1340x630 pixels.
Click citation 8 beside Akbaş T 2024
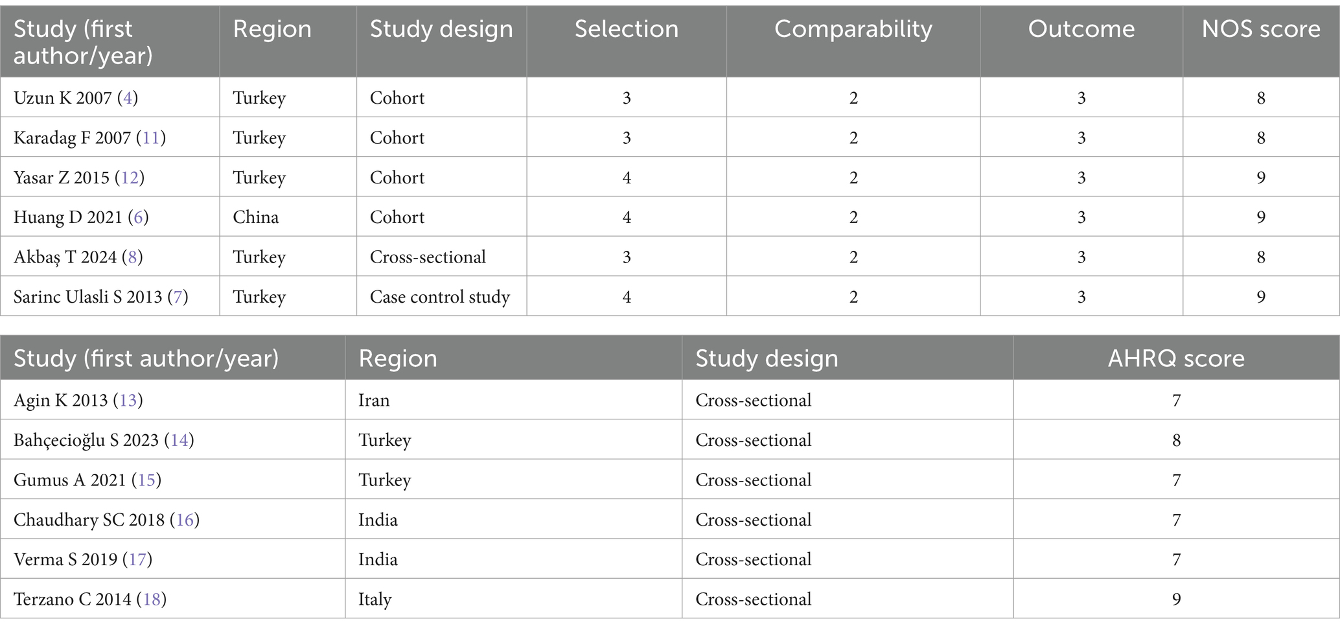coord(133,257)
